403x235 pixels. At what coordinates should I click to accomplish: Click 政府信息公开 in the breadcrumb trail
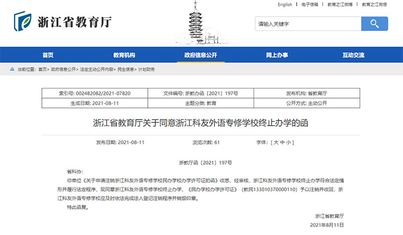(x=63, y=69)
